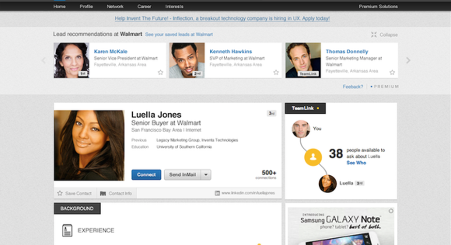Click Legacy Marketing Group, Inventa Technologies text
Screen dimensions: 451x245
pos(197,140)
